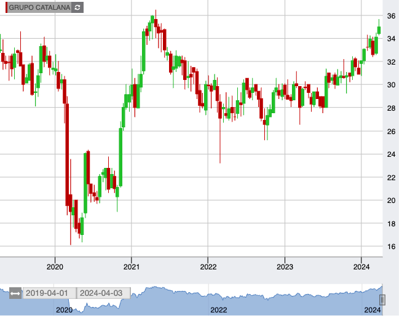Click the 2020 label on the x-axis

(55, 267)
